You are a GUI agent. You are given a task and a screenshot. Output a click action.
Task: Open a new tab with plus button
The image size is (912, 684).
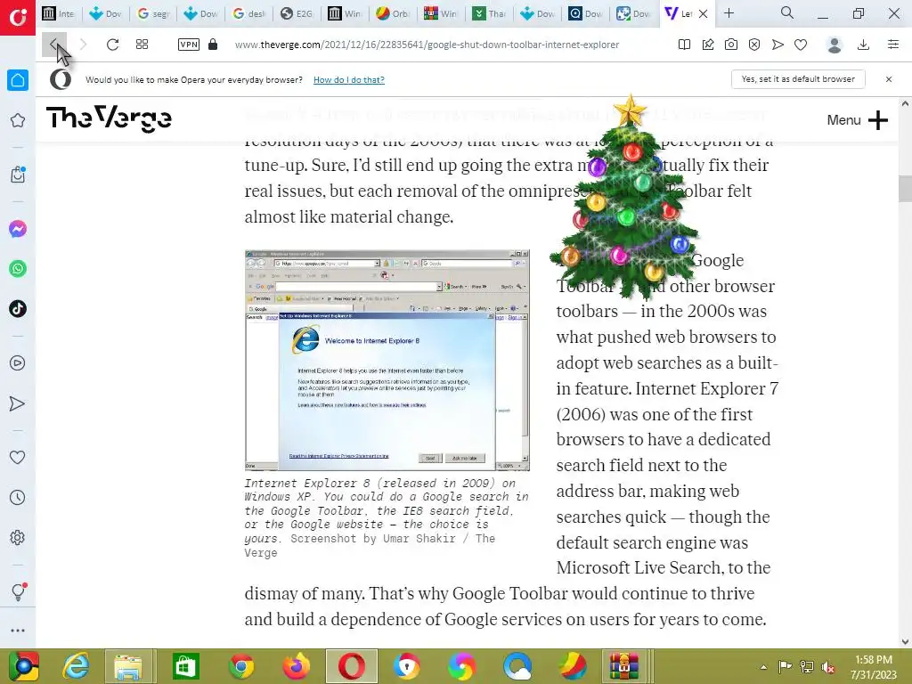tap(729, 12)
